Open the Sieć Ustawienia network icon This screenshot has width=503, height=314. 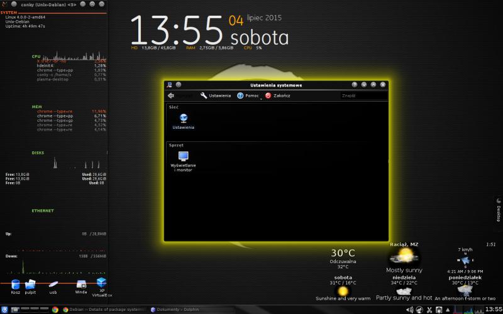[183, 120]
